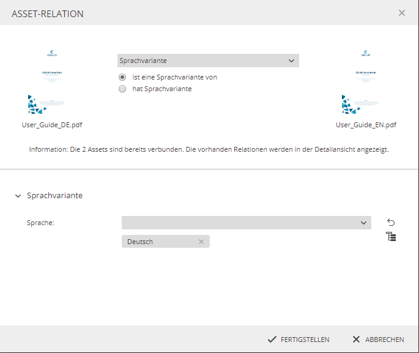
Task: Select the User_Guide_EN.pdf thumbnail preview
Action: 366,83
